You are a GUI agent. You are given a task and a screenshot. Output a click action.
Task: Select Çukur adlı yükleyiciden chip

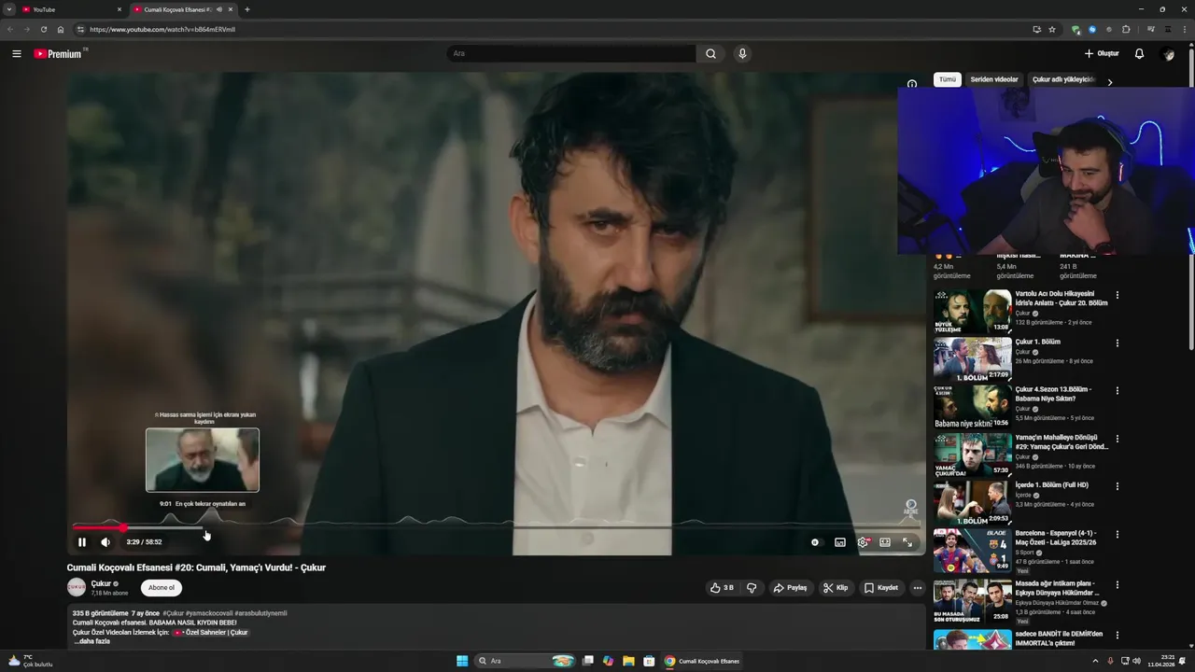[1062, 79]
